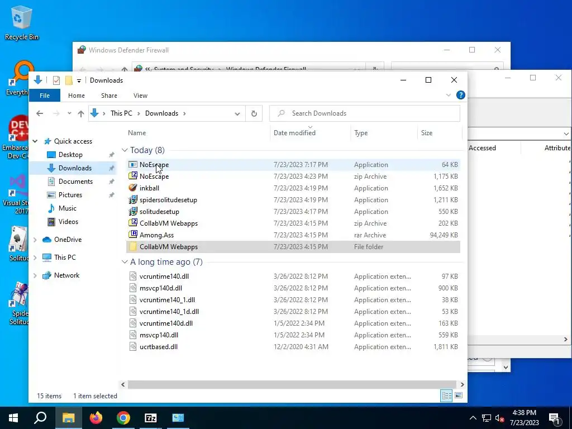This screenshot has width=572, height=429.
Task: Select the inkball application icon
Action: click(133, 188)
